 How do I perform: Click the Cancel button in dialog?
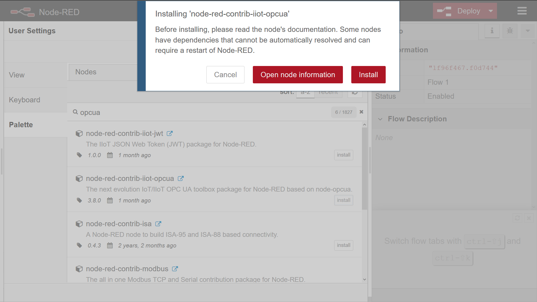(225, 74)
